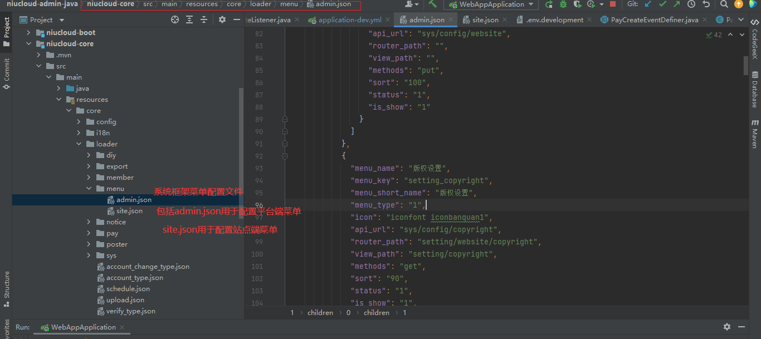
Task: Click the locate file crosshair in Project panel
Action: pos(175,19)
